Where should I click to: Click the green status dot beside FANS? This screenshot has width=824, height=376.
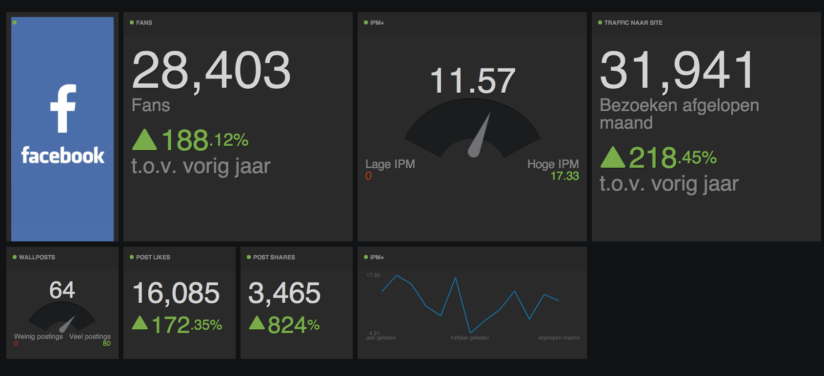132,22
